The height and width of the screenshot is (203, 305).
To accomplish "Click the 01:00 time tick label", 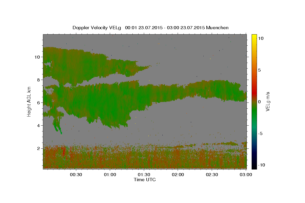I will coord(110,175).
